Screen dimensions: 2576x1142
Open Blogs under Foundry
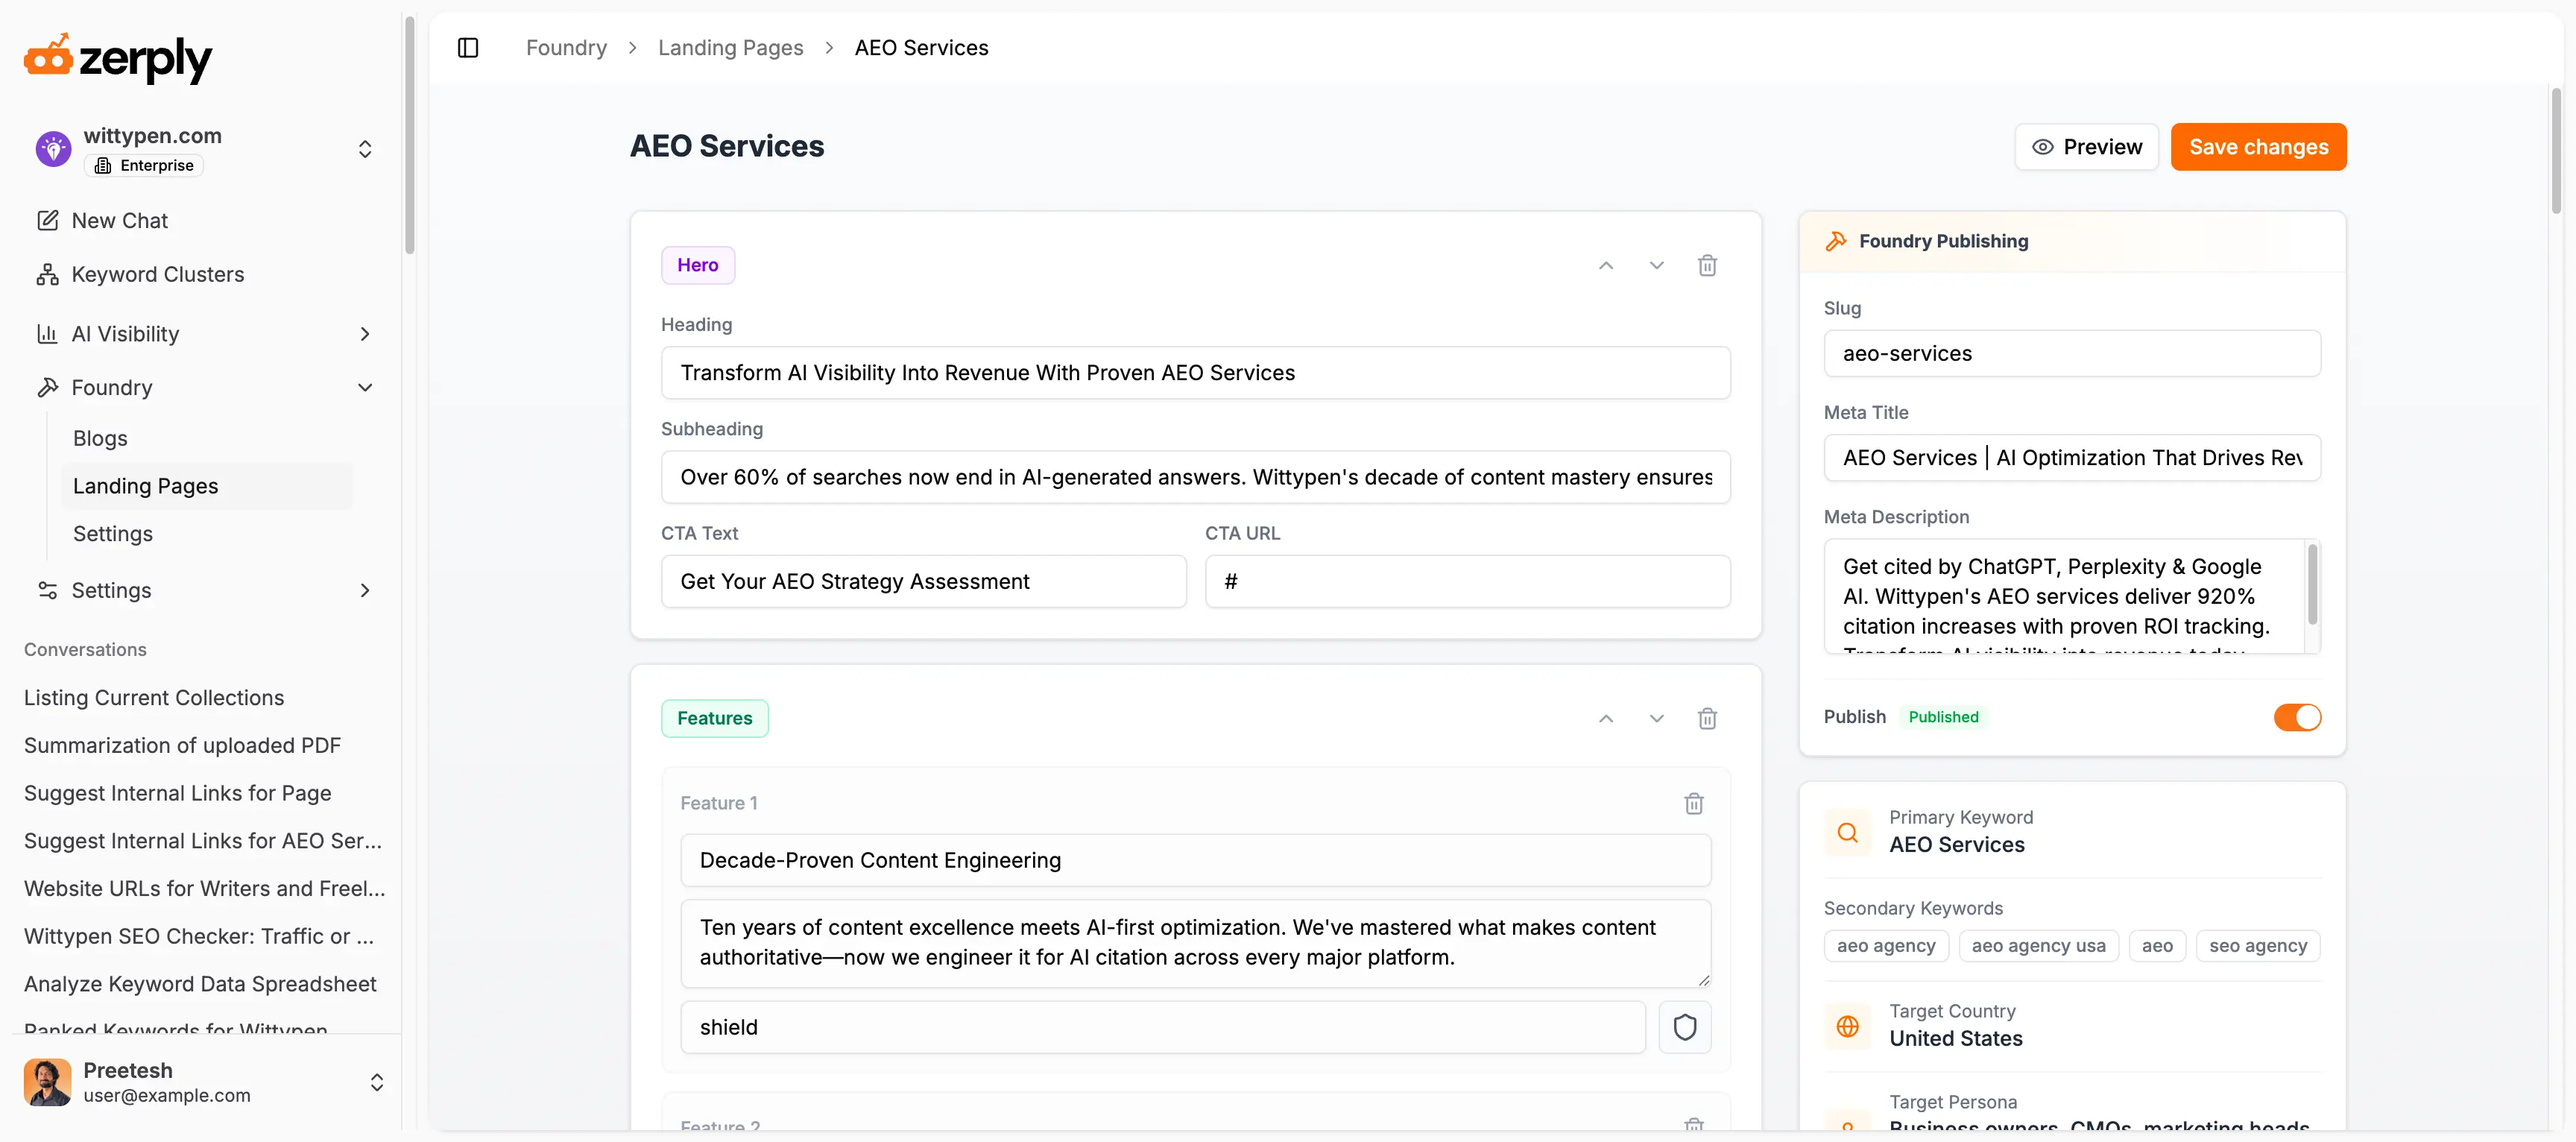click(x=100, y=438)
